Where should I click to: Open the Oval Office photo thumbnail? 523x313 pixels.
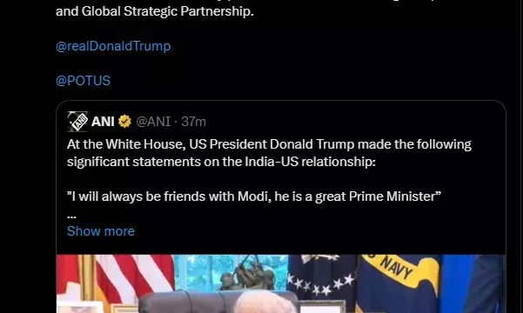[281, 283]
